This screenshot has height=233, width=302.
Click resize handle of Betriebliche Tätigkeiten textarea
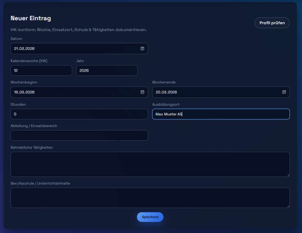click(x=288, y=175)
